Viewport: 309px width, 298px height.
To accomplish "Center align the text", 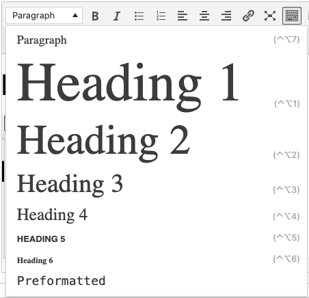I will point(204,16).
